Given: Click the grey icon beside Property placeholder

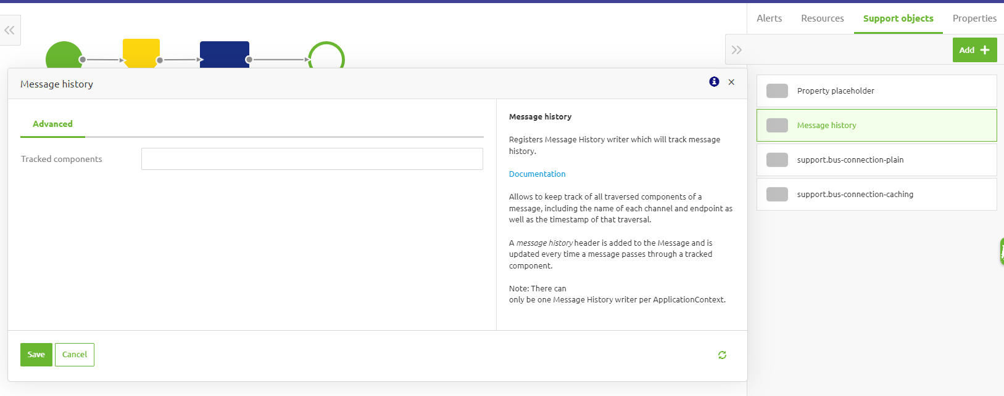Looking at the screenshot, I should click(777, 91).
